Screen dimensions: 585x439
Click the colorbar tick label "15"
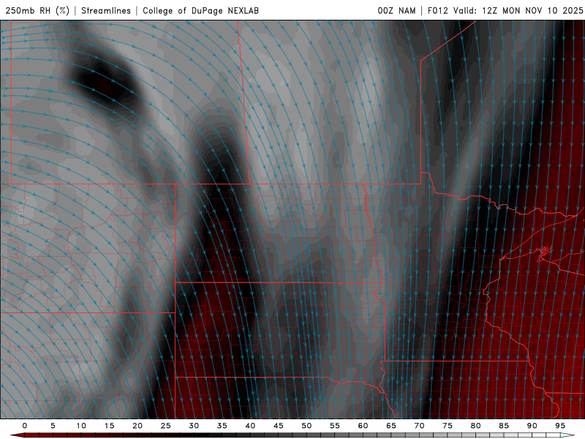click(109, 426)
